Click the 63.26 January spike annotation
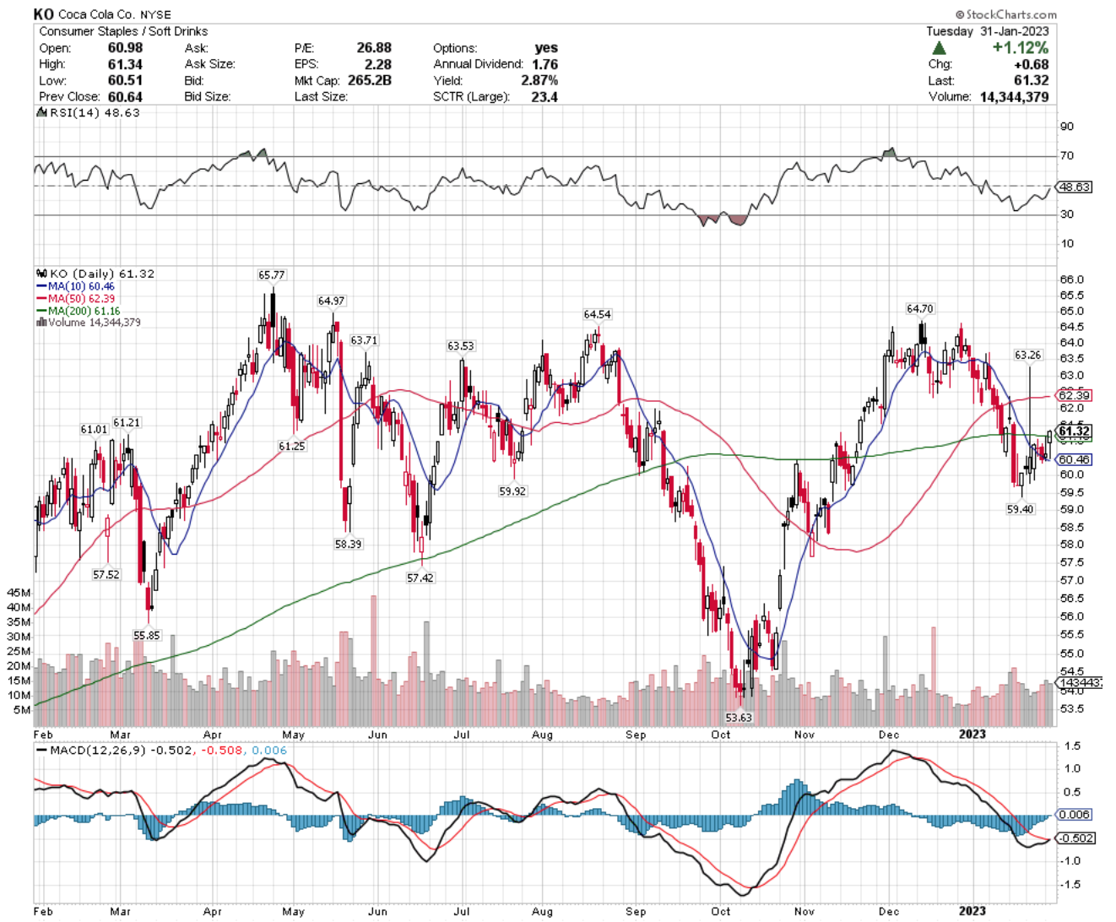 (1028, 355)
